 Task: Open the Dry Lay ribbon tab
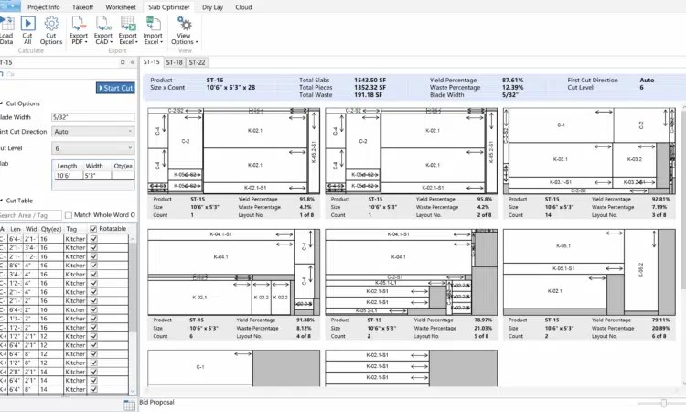click(x=212, y=7)
